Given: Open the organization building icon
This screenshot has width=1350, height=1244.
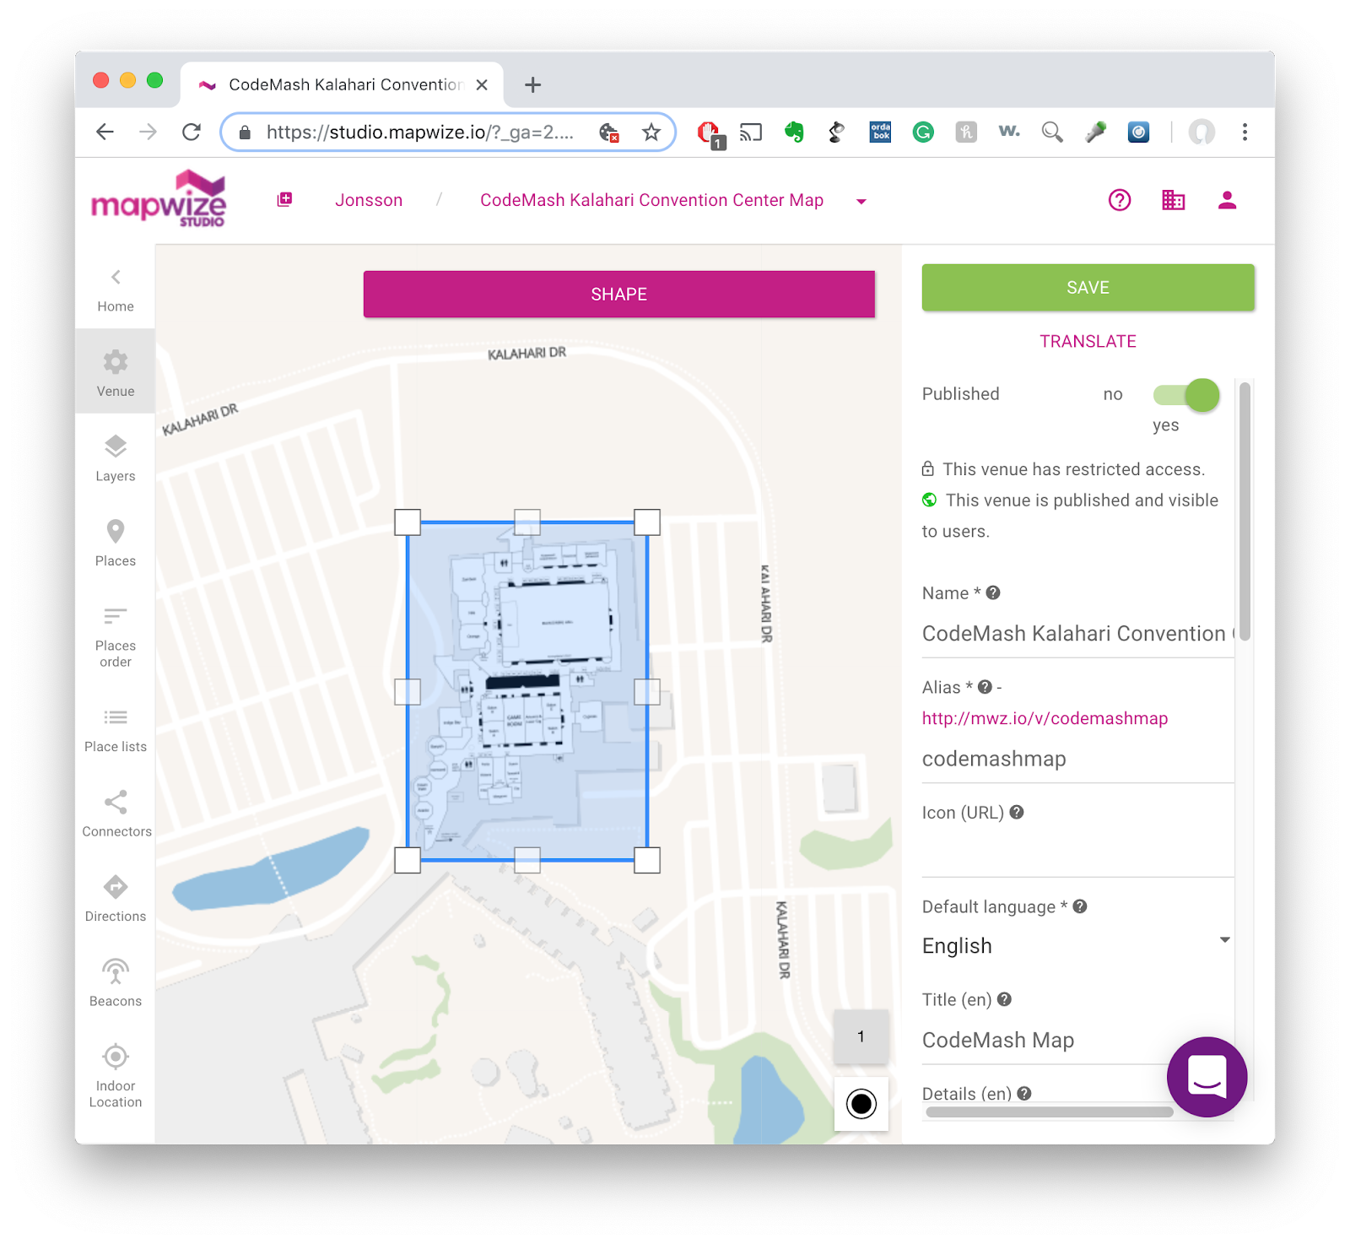Looking at the screenshot, I should (1174, 200).
